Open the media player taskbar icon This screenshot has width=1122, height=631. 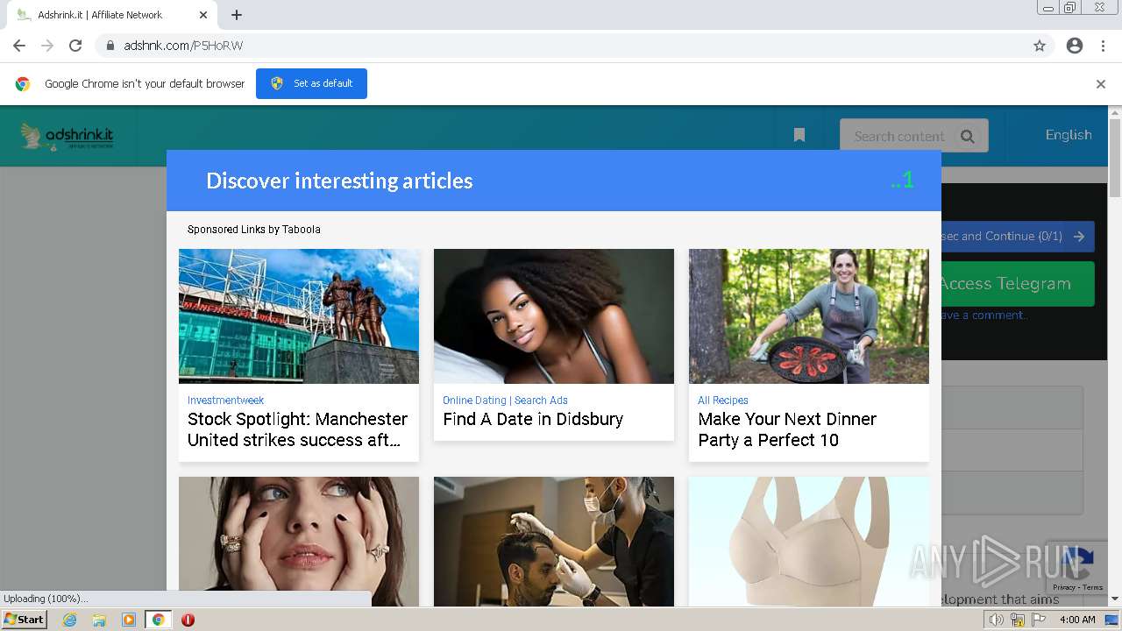click(x=129, y=620)
